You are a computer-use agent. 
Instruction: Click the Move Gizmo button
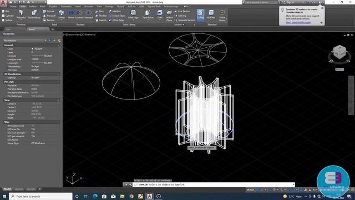coord(222,16)
